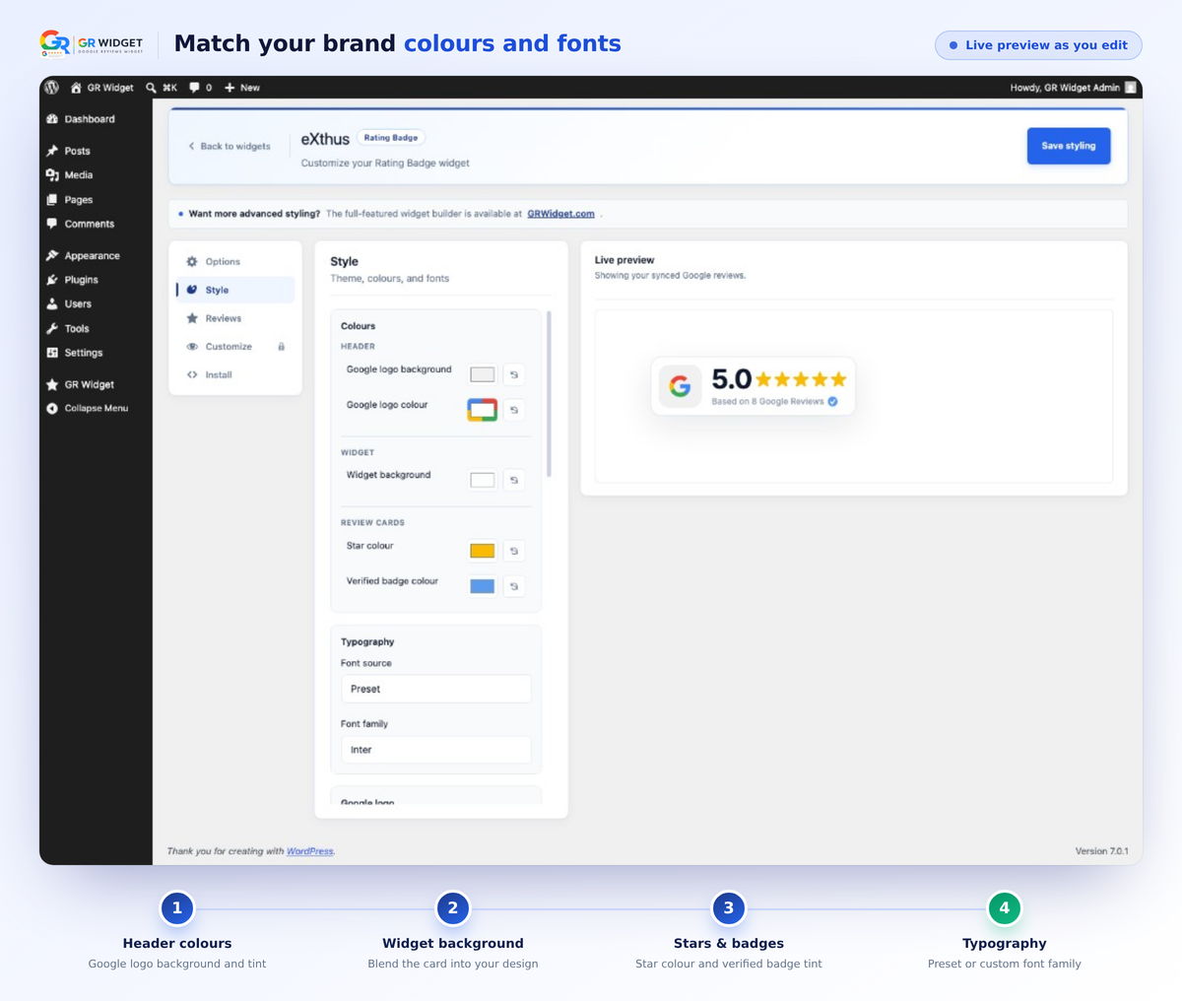Pick the Widget background swatch

pyautogui.click(x=483, y=480)
